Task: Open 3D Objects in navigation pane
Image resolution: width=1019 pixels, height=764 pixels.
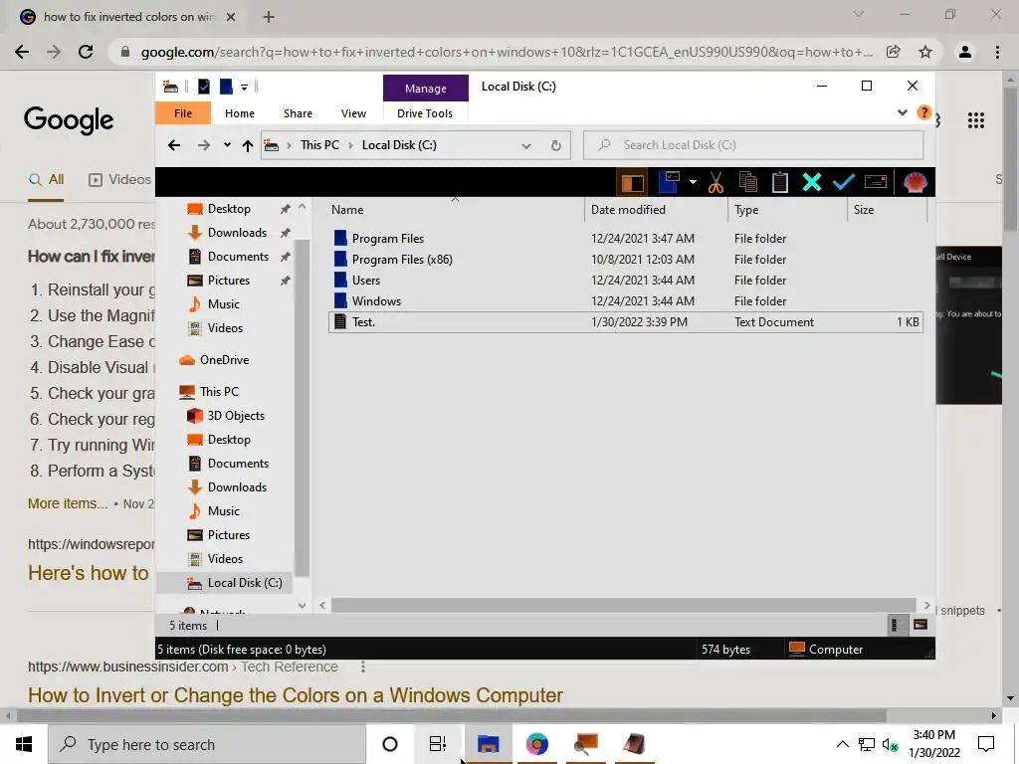Action: 236,416
